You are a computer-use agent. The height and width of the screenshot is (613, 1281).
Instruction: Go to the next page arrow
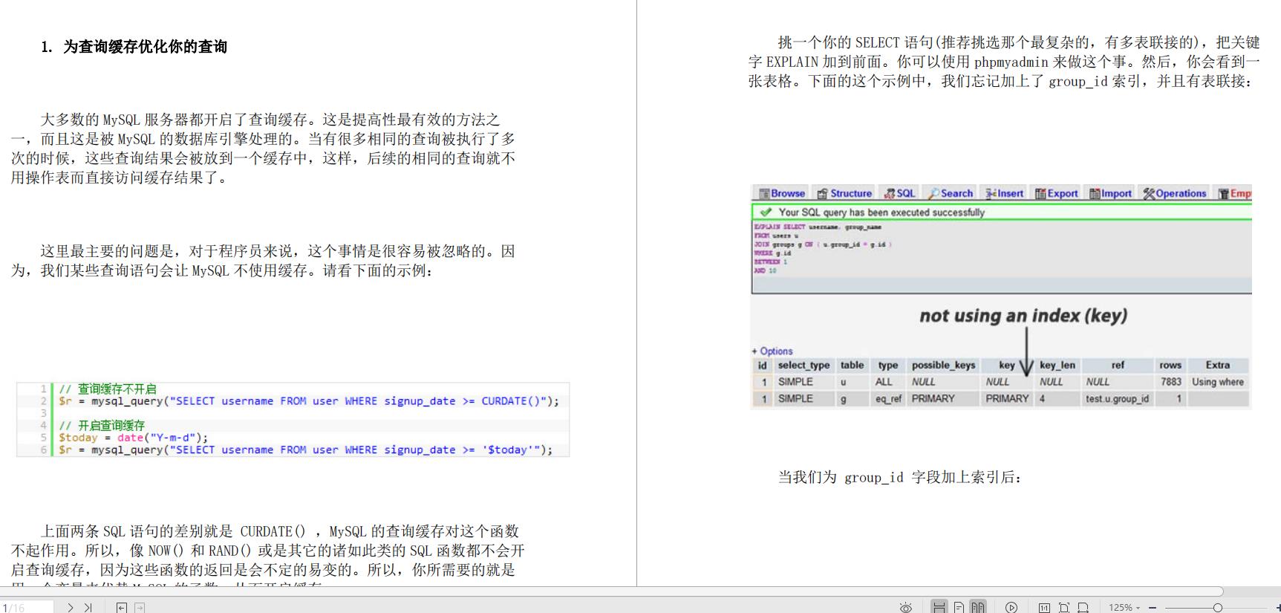click(71, 607)
